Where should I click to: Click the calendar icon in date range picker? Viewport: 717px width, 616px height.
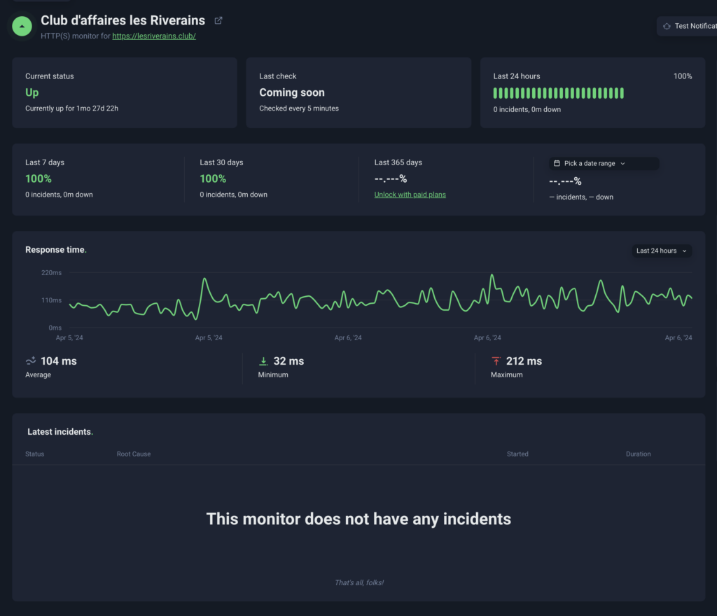pos(557,163)
